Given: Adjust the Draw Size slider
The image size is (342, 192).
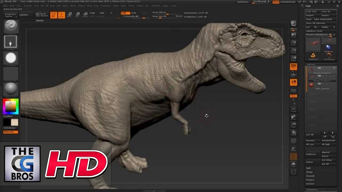Looking at the screenshot, I should click(163, 17).
